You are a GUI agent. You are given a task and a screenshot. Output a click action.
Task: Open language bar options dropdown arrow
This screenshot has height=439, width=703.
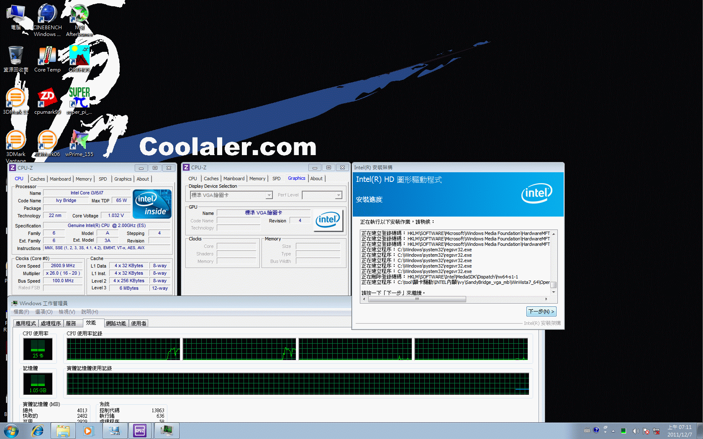[x=605, y=432]
